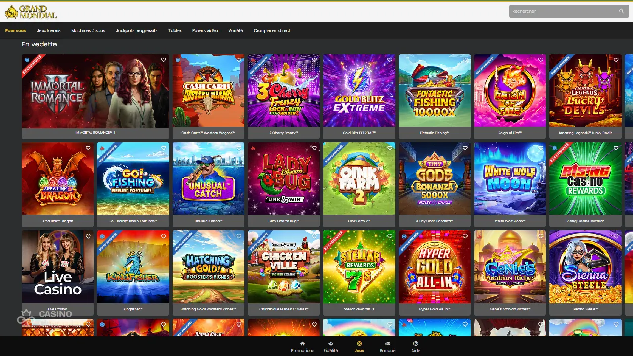The width and height of the screenshot is (633, 356).
Task: Open Fidélité crown icon
Action: pos(331,347)
